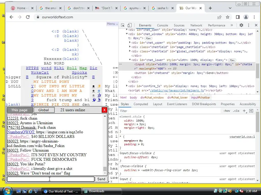Select div#chat_window in the breadcrumb
This screenshot has height=195, width=261.
152,97
